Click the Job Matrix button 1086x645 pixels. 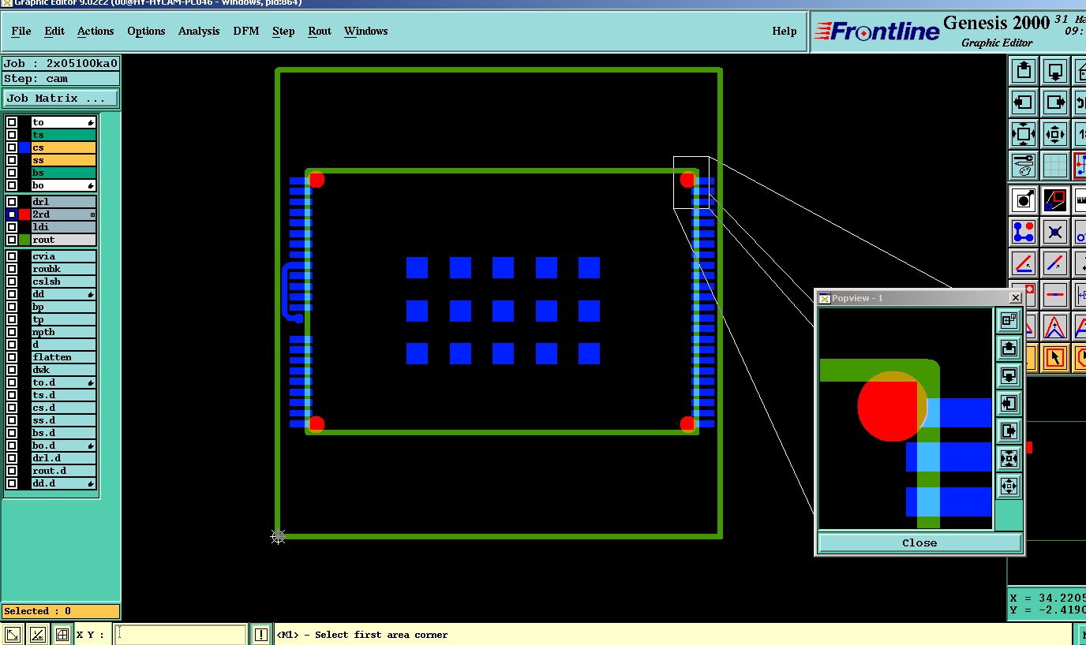61,99
